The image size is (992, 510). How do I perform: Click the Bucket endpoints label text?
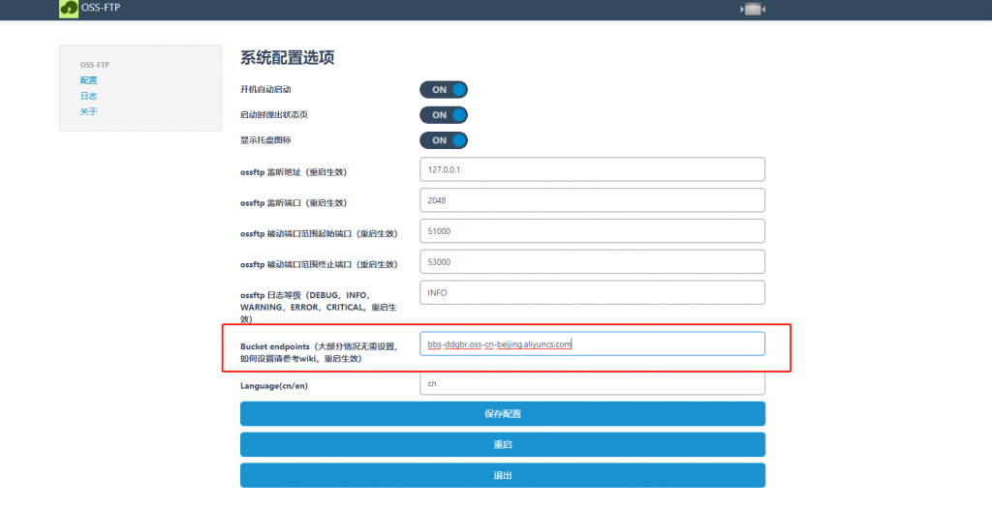click(319, 352)
